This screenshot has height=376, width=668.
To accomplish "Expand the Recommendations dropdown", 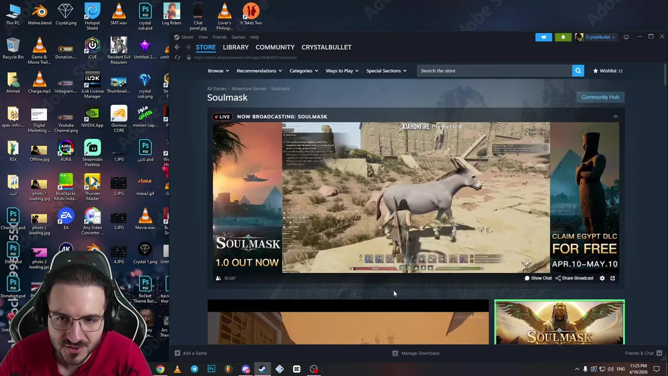I will (259, 70).
